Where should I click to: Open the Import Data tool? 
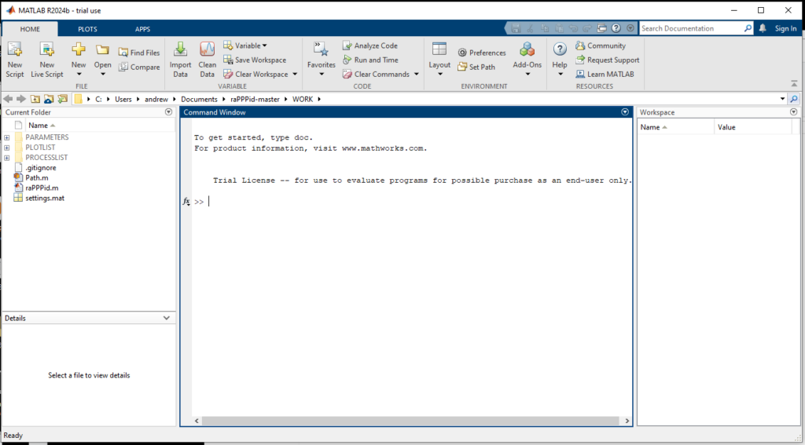tap(180, 51)
